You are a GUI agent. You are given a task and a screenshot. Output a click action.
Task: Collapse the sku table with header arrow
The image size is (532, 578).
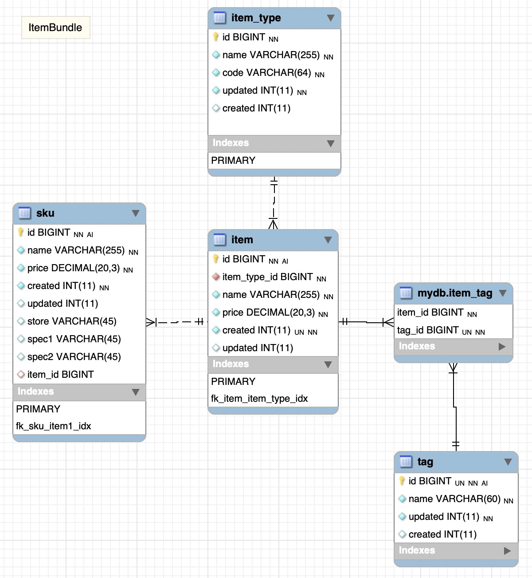pos(136,214)
